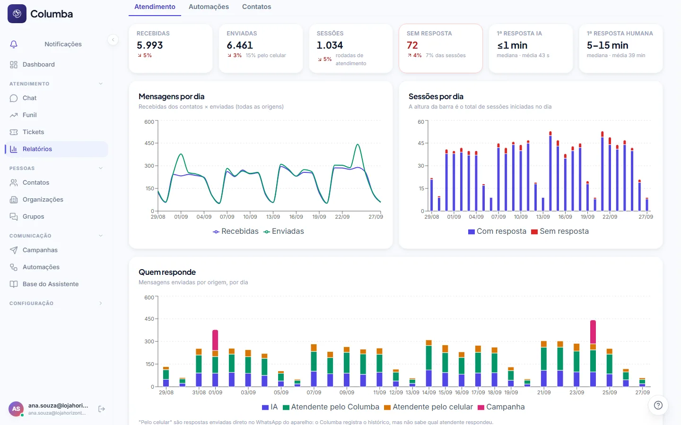Screen dimensions: 681x425
Task: Toggle the Recebidas series legend
Action: pyautogui.click(x=236, y=231)
